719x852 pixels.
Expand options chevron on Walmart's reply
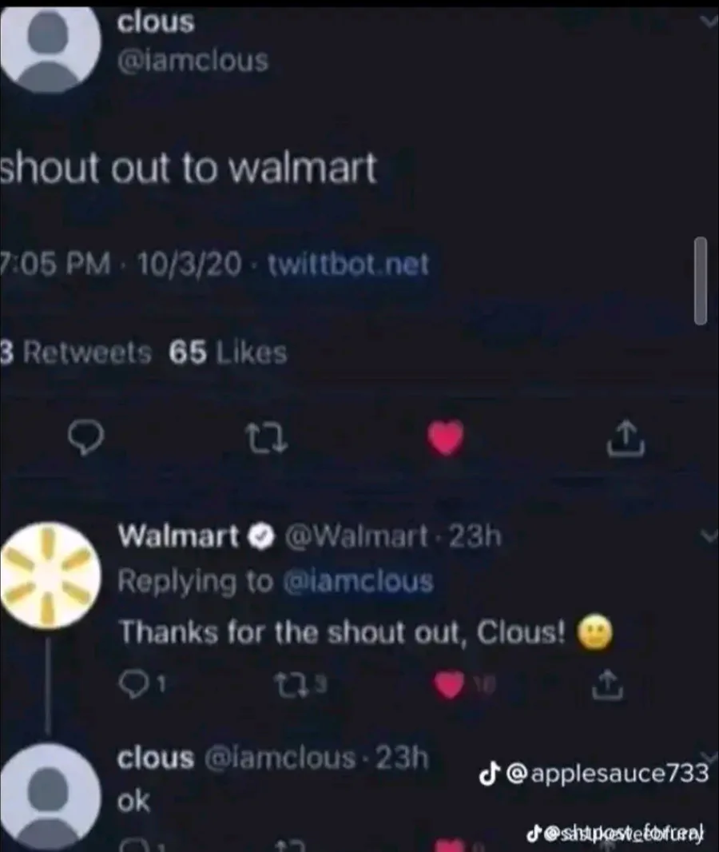(x=708, y=537)
